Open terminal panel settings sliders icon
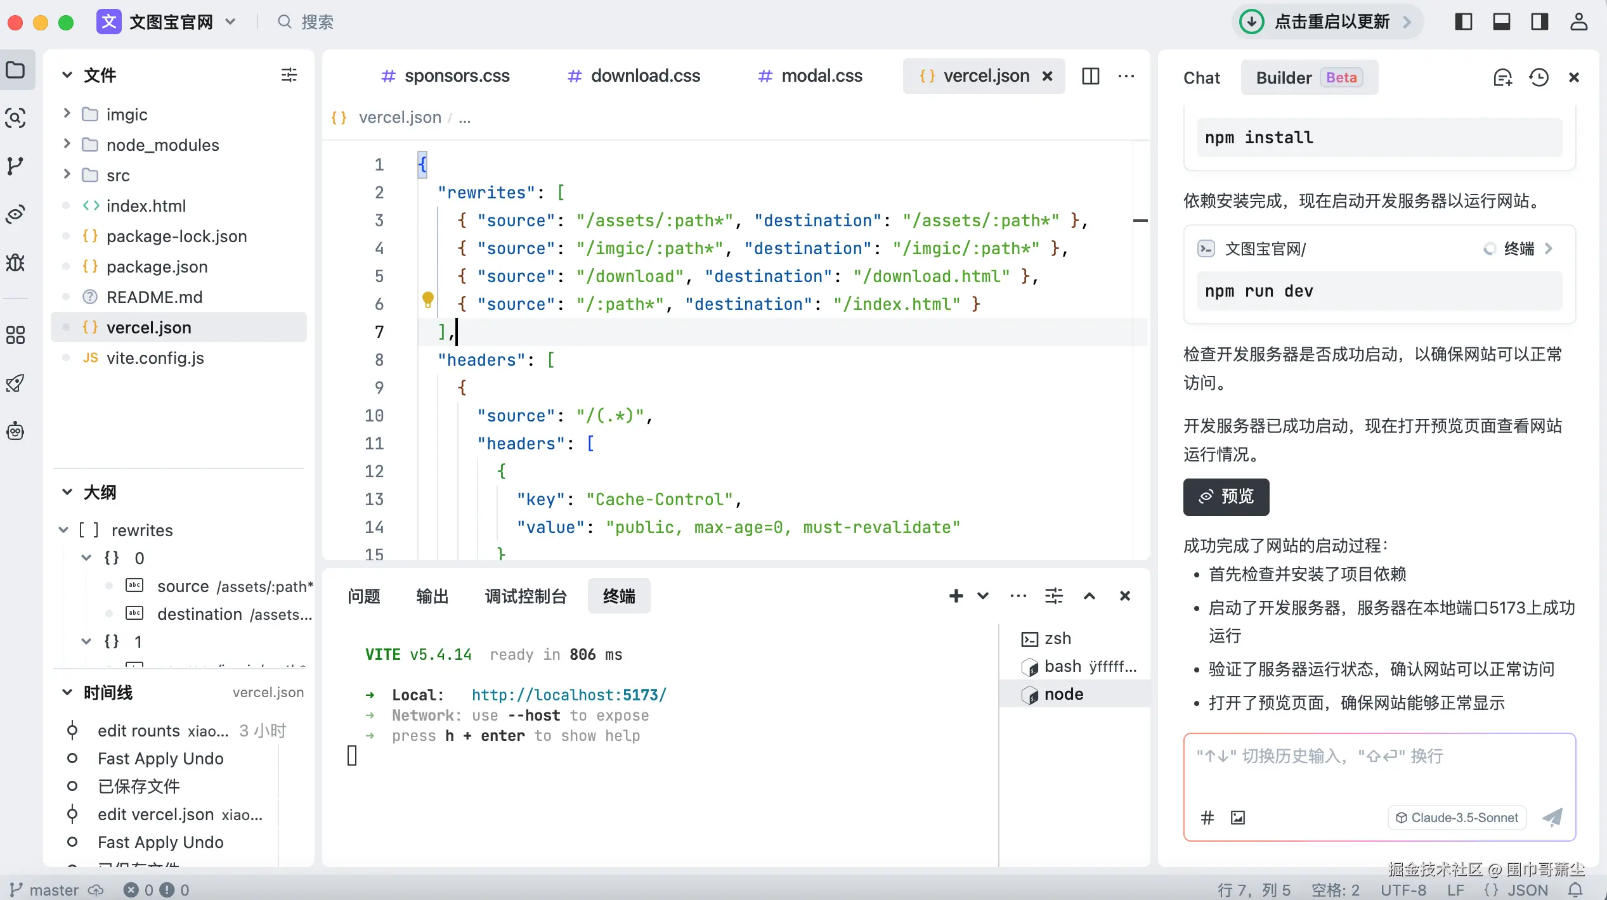1607x900 pixels. (1053, 596)
